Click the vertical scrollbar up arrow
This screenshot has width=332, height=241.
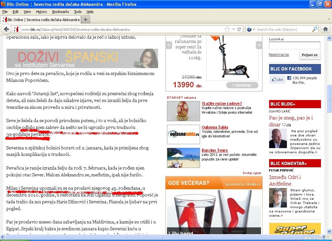point(329,38)
